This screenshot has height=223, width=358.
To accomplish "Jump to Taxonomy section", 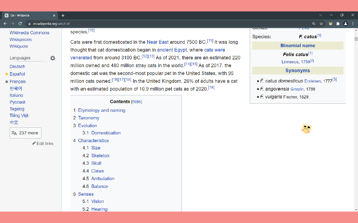I will tap(89, 118).
